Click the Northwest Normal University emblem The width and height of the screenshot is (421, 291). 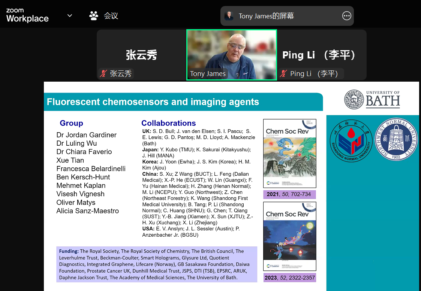point(397,139)
